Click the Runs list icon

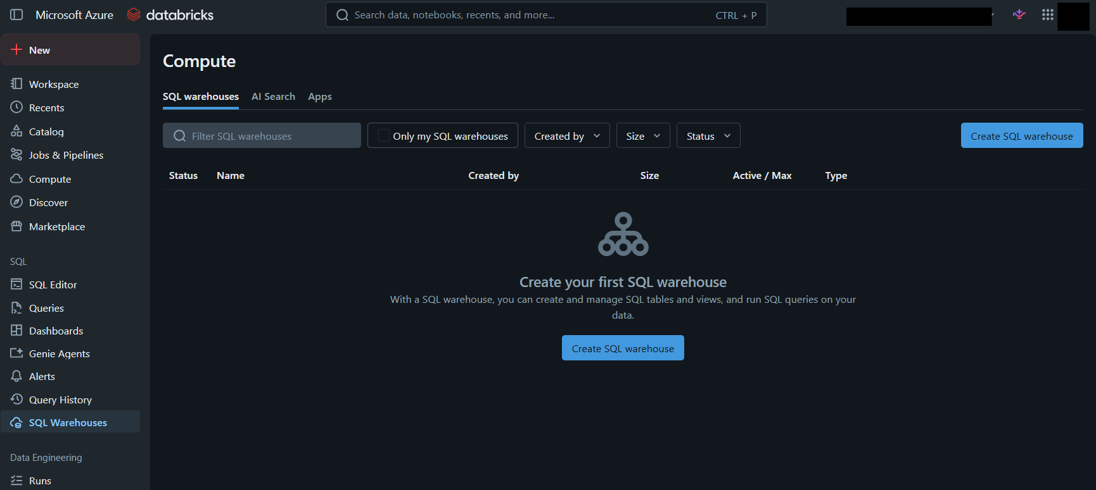click(x=16, y=481)
